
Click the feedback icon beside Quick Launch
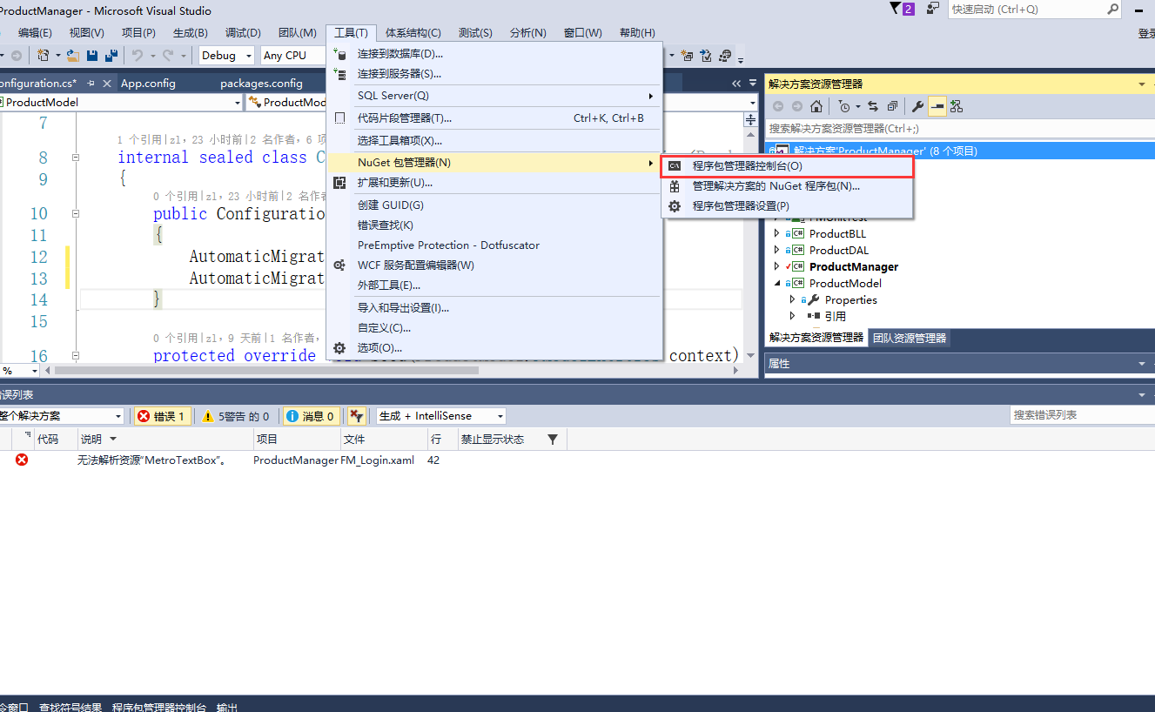933,9
